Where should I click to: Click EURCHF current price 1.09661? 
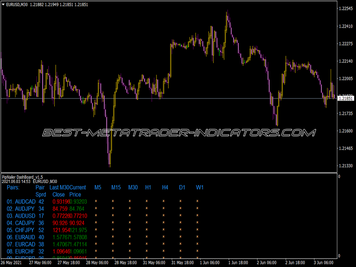pyautogui.click(x=78, y=251)
